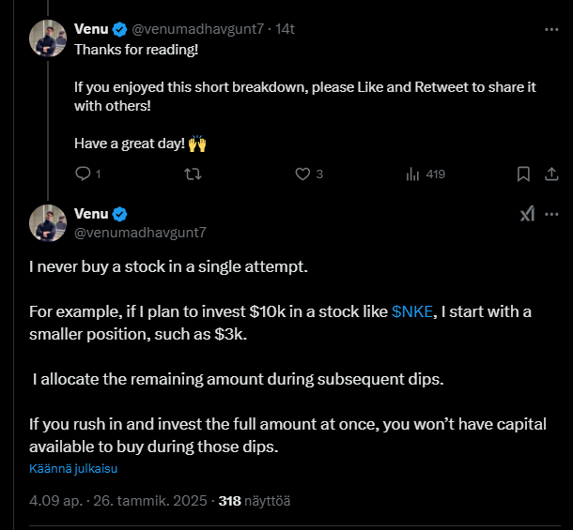Open Venu's avatar on the first post
Viewport: 573px width, 530px height.
(x=47, y=38)
